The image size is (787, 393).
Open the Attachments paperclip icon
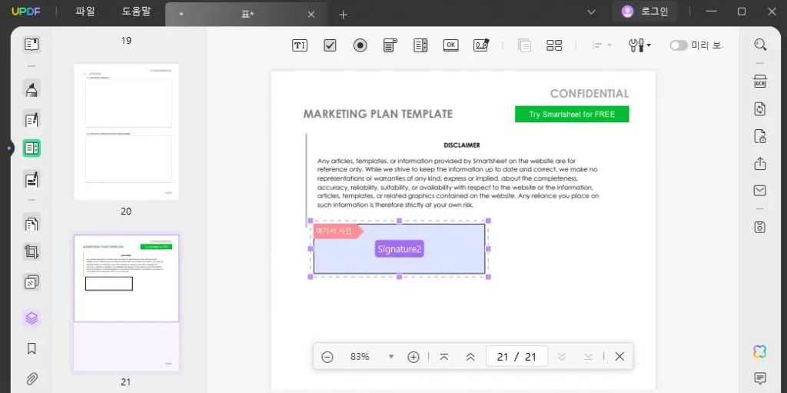pyautogui.click(x=32, y=378)
